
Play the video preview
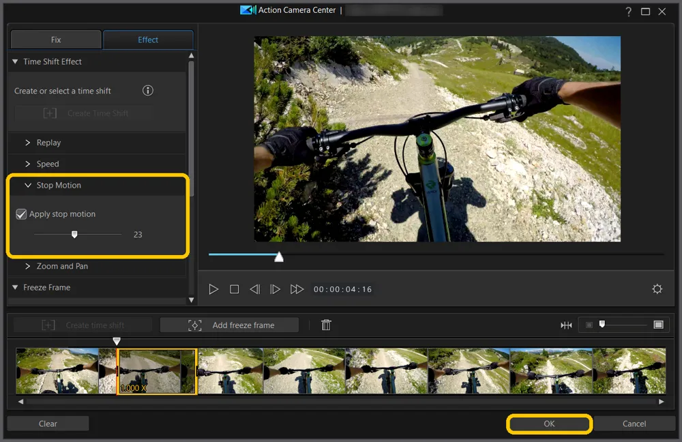pos(213,289)
